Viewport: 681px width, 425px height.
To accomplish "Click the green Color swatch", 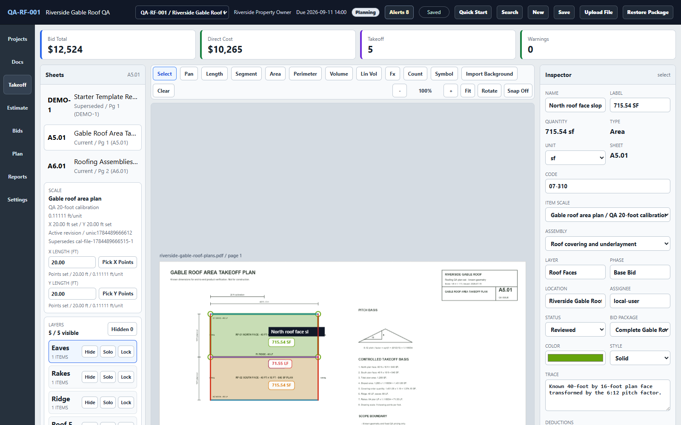I will point(575,358).
